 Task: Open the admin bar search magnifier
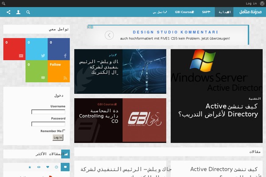point(4,4)
